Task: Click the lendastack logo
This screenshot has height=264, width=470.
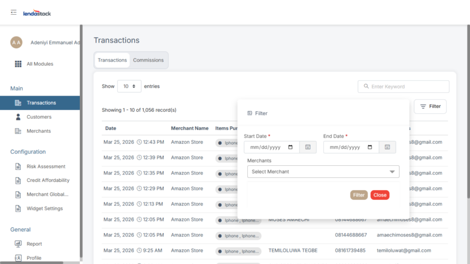Action: (37, 13)
